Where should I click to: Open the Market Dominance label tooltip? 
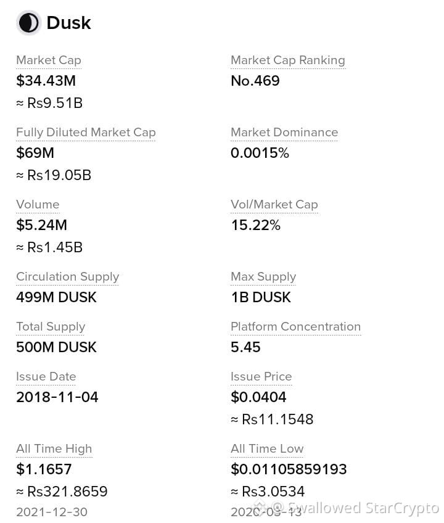284,133
